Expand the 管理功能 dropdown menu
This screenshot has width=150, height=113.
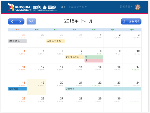(x=126, y=7)
